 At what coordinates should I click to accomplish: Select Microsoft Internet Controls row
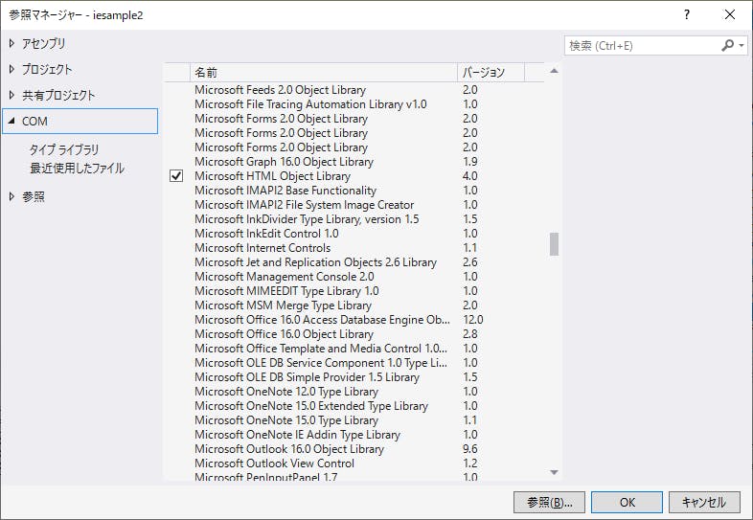(x=354, y=248)
